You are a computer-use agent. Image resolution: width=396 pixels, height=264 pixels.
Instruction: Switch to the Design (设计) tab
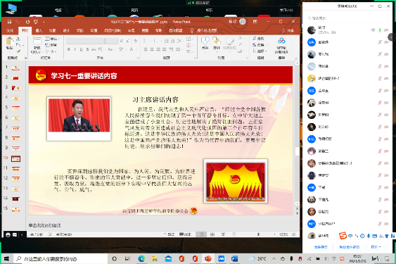[x=66, y=30]
